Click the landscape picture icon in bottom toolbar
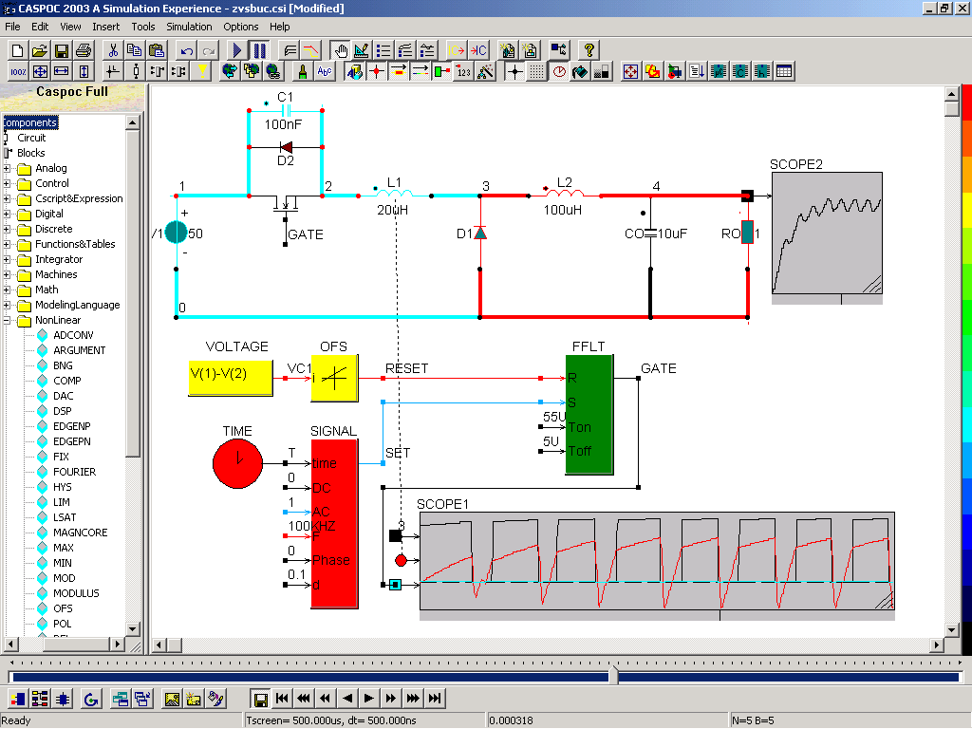This screenshot has width=972, height=729. 172,700
